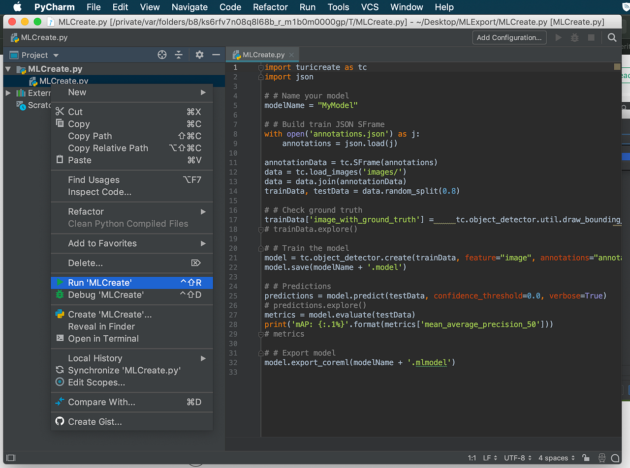Select MLCreate.py file in project tree

[64, 81]
